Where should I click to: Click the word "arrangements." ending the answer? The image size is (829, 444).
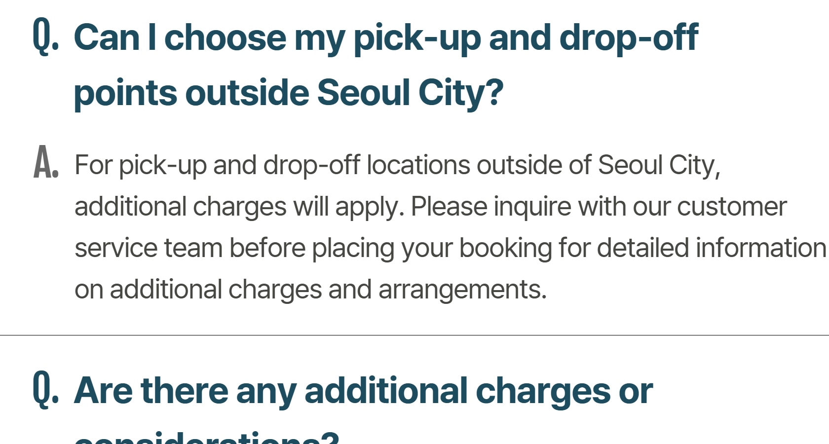pos(462,289)
